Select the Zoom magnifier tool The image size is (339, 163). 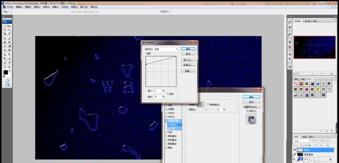click(9, 67)
